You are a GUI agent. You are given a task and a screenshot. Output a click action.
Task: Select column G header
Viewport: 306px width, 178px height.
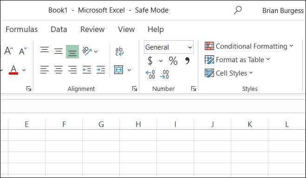(101, 124)
